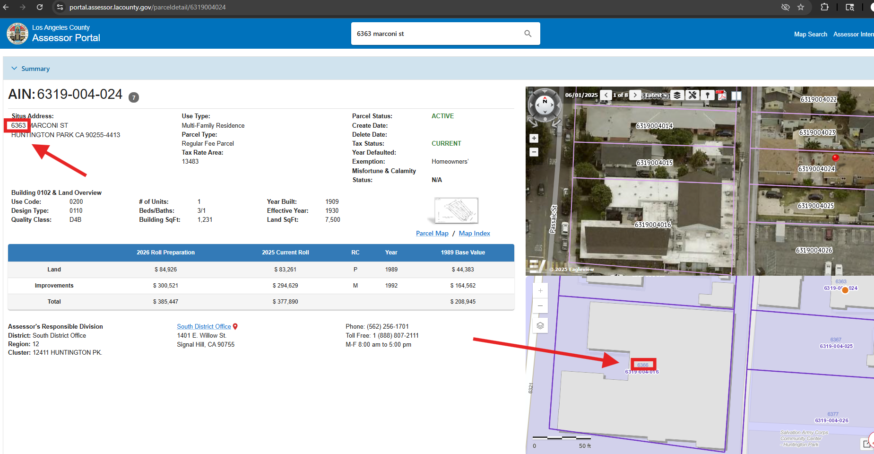Toggle the dual-pane split view in aerial viewer
The width and height of the screenshot is (874, 454).
click(x=736, y=95)
